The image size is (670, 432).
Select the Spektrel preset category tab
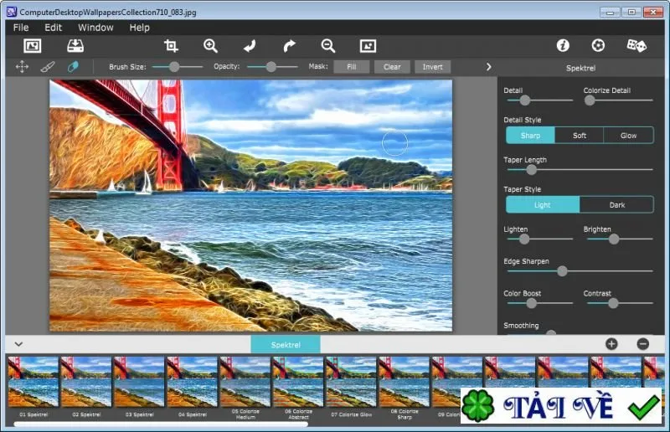pos(286,344)
